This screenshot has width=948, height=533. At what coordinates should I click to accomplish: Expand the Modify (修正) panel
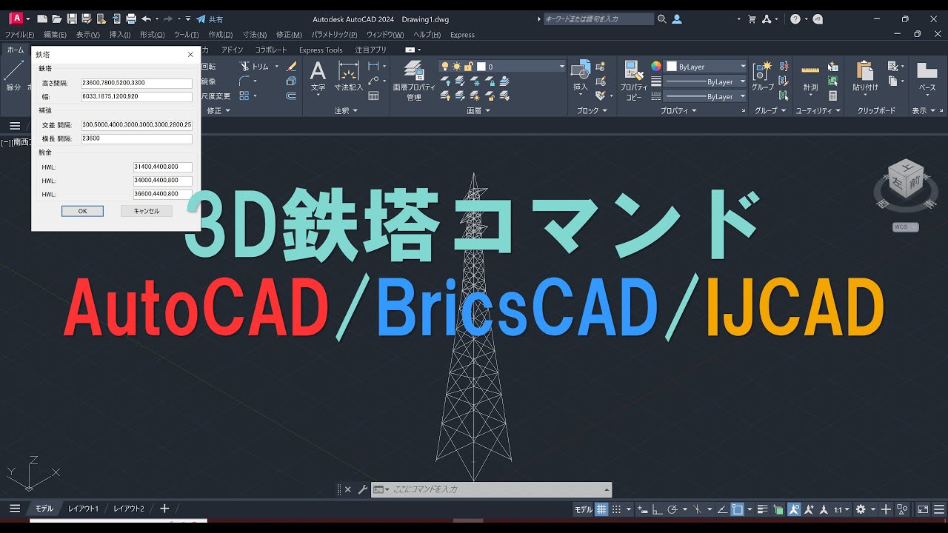click(x=218, y=110)
